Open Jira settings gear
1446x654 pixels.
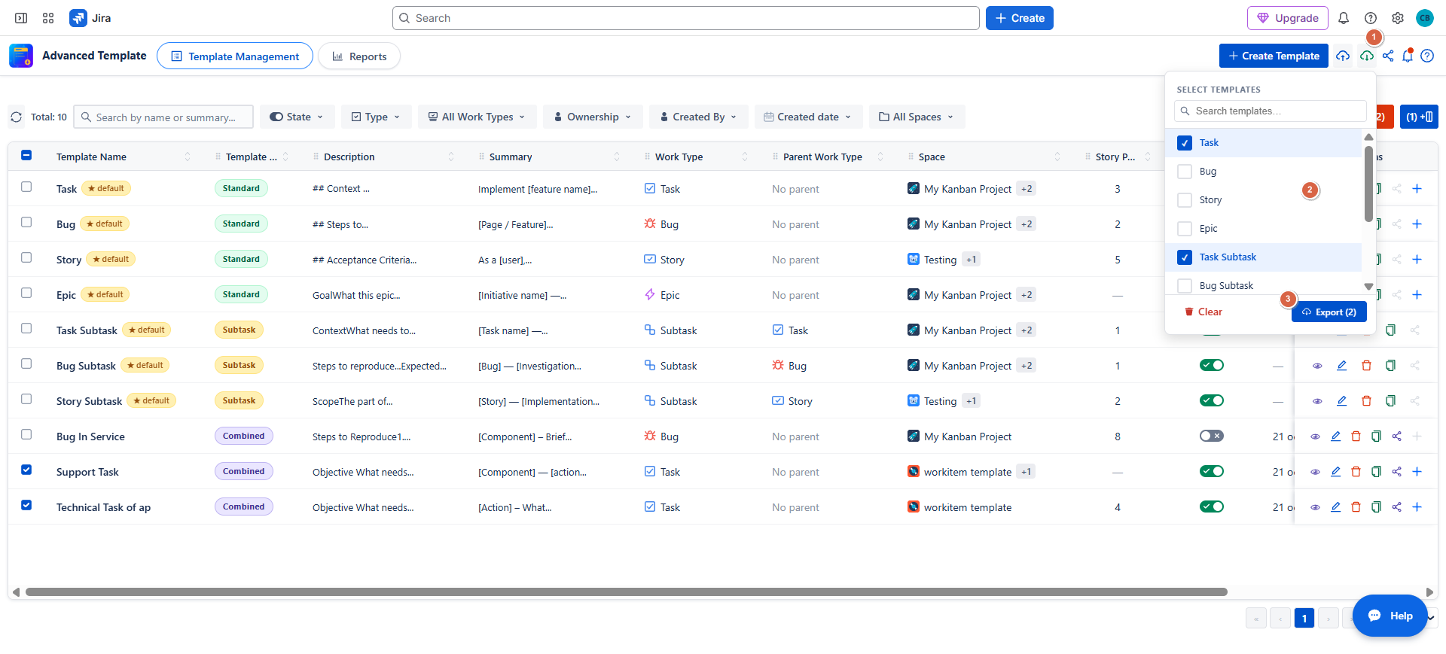1398,18
